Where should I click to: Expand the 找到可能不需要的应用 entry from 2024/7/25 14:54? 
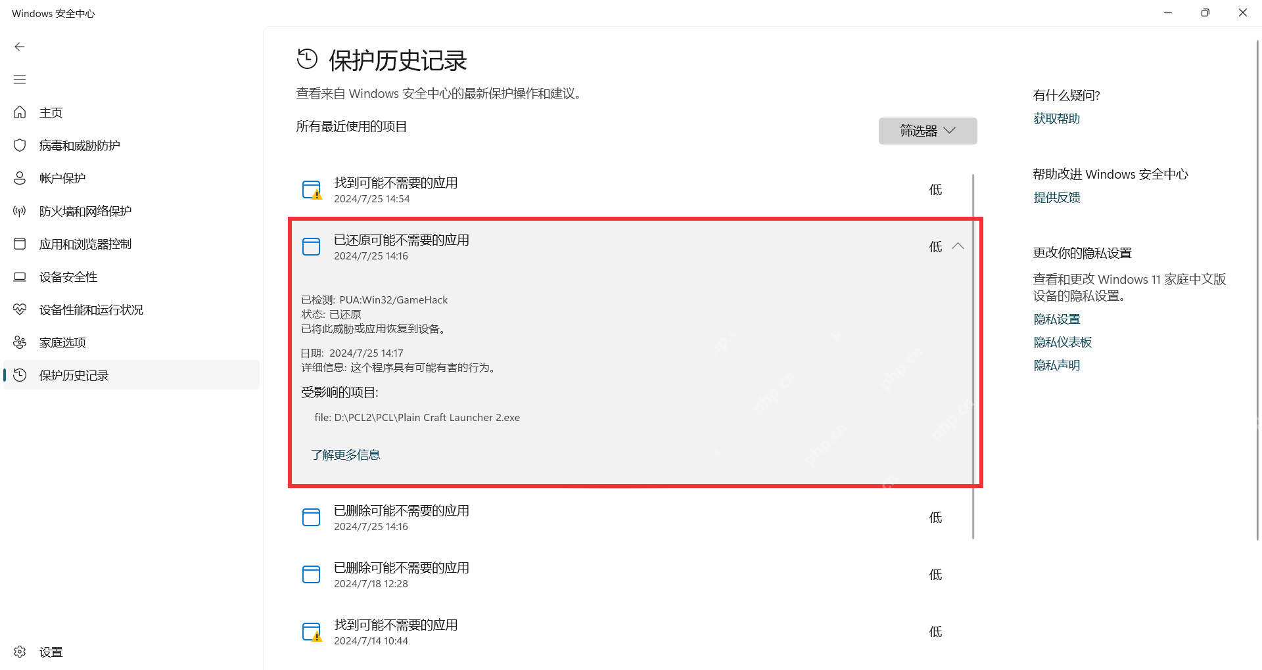[x=632, y=190]
